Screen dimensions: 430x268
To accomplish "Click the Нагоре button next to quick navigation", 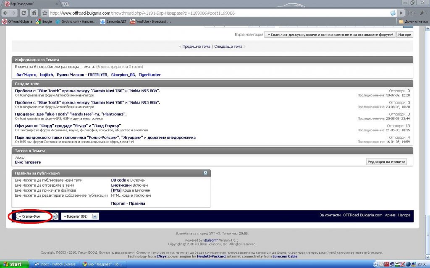I will pyautogui.click(x=404, y=34).
